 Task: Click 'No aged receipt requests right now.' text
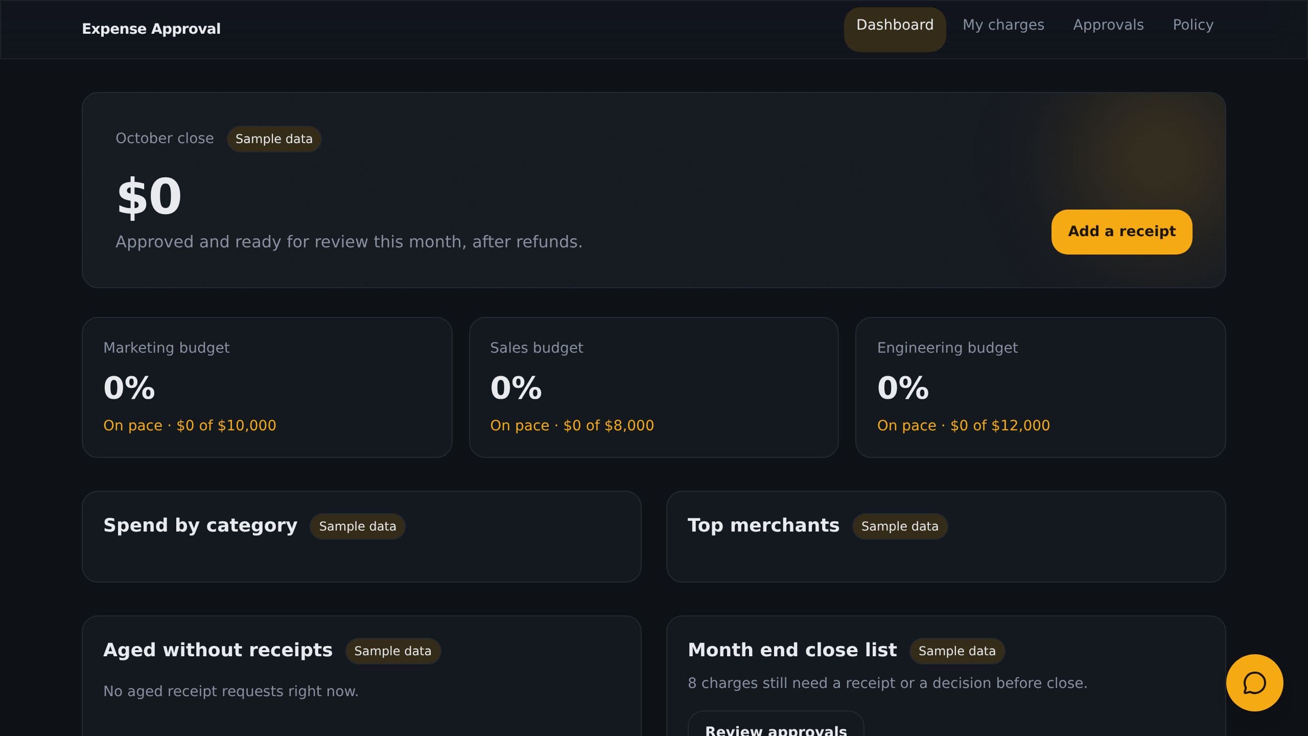pyautogui.click(x=231, y=691)
